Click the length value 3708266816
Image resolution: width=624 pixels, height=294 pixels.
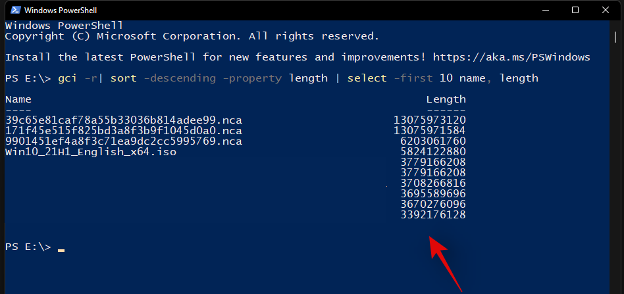(432, 183)
